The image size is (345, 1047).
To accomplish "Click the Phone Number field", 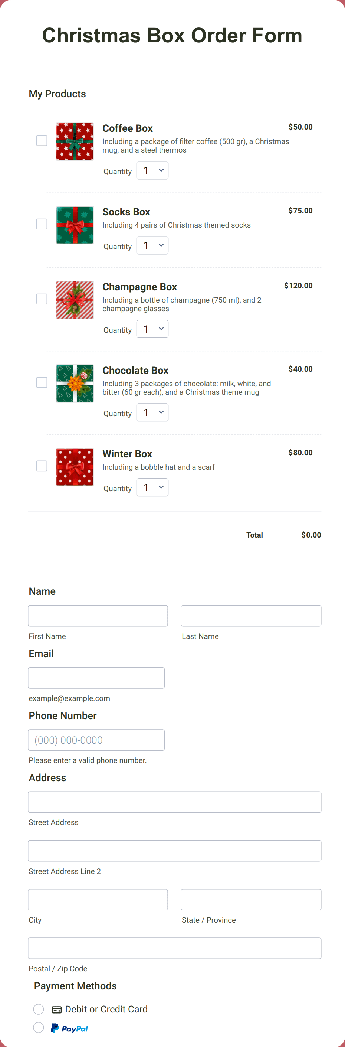I will coord(96,740).
